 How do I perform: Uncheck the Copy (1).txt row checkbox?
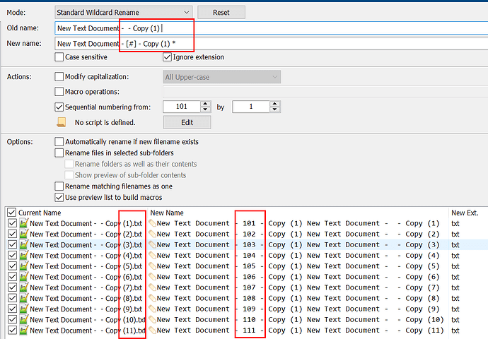coord(13,223)
